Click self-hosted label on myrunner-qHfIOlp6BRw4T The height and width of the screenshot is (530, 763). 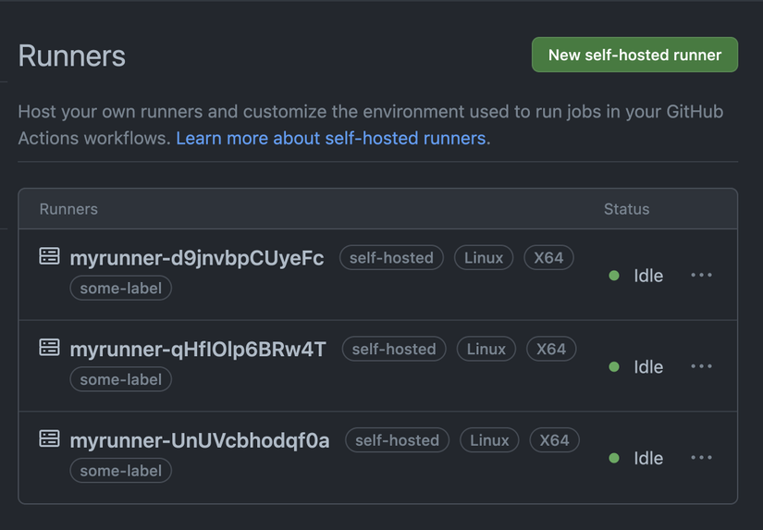(x=394, y=349)
